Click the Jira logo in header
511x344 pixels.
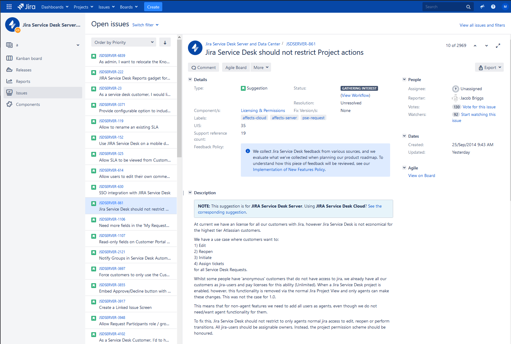point(26,7)
